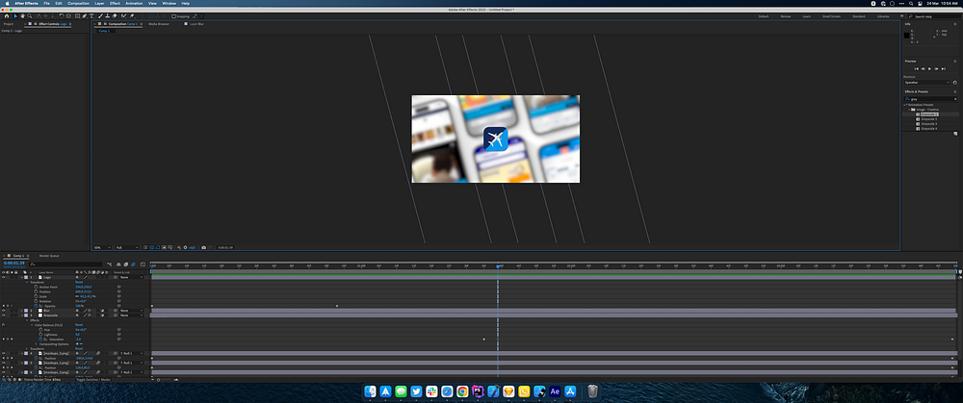The height and width of the screenshot is (403, 963).
Task: Select the Puppet Pin tool
Action: tap(132, 16)
